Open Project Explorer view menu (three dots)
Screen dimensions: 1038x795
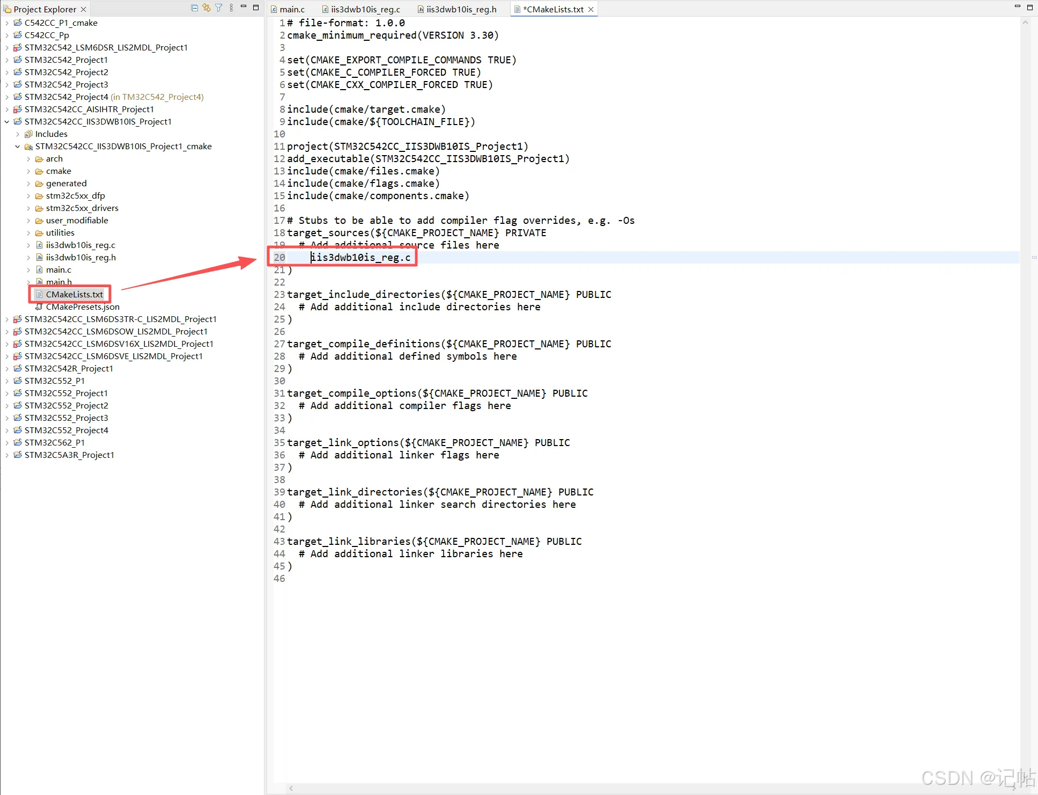coord(231,8)
